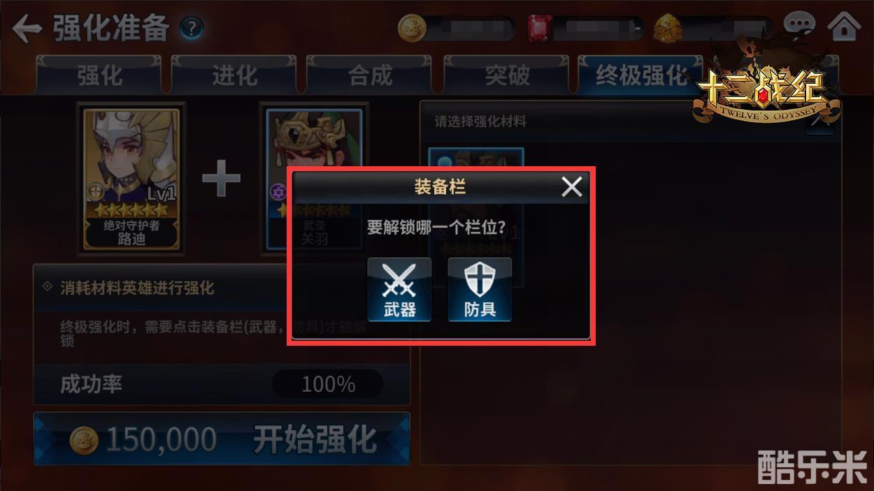
Task: Return to the home screen icon
Action: (x=844, y=27)
